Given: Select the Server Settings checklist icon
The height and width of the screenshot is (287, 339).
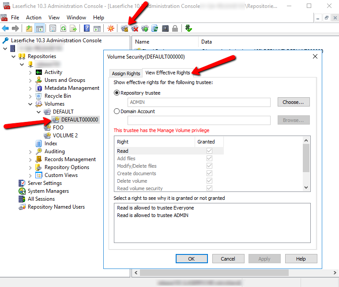Looking at the screenshot, I should 22,183.
